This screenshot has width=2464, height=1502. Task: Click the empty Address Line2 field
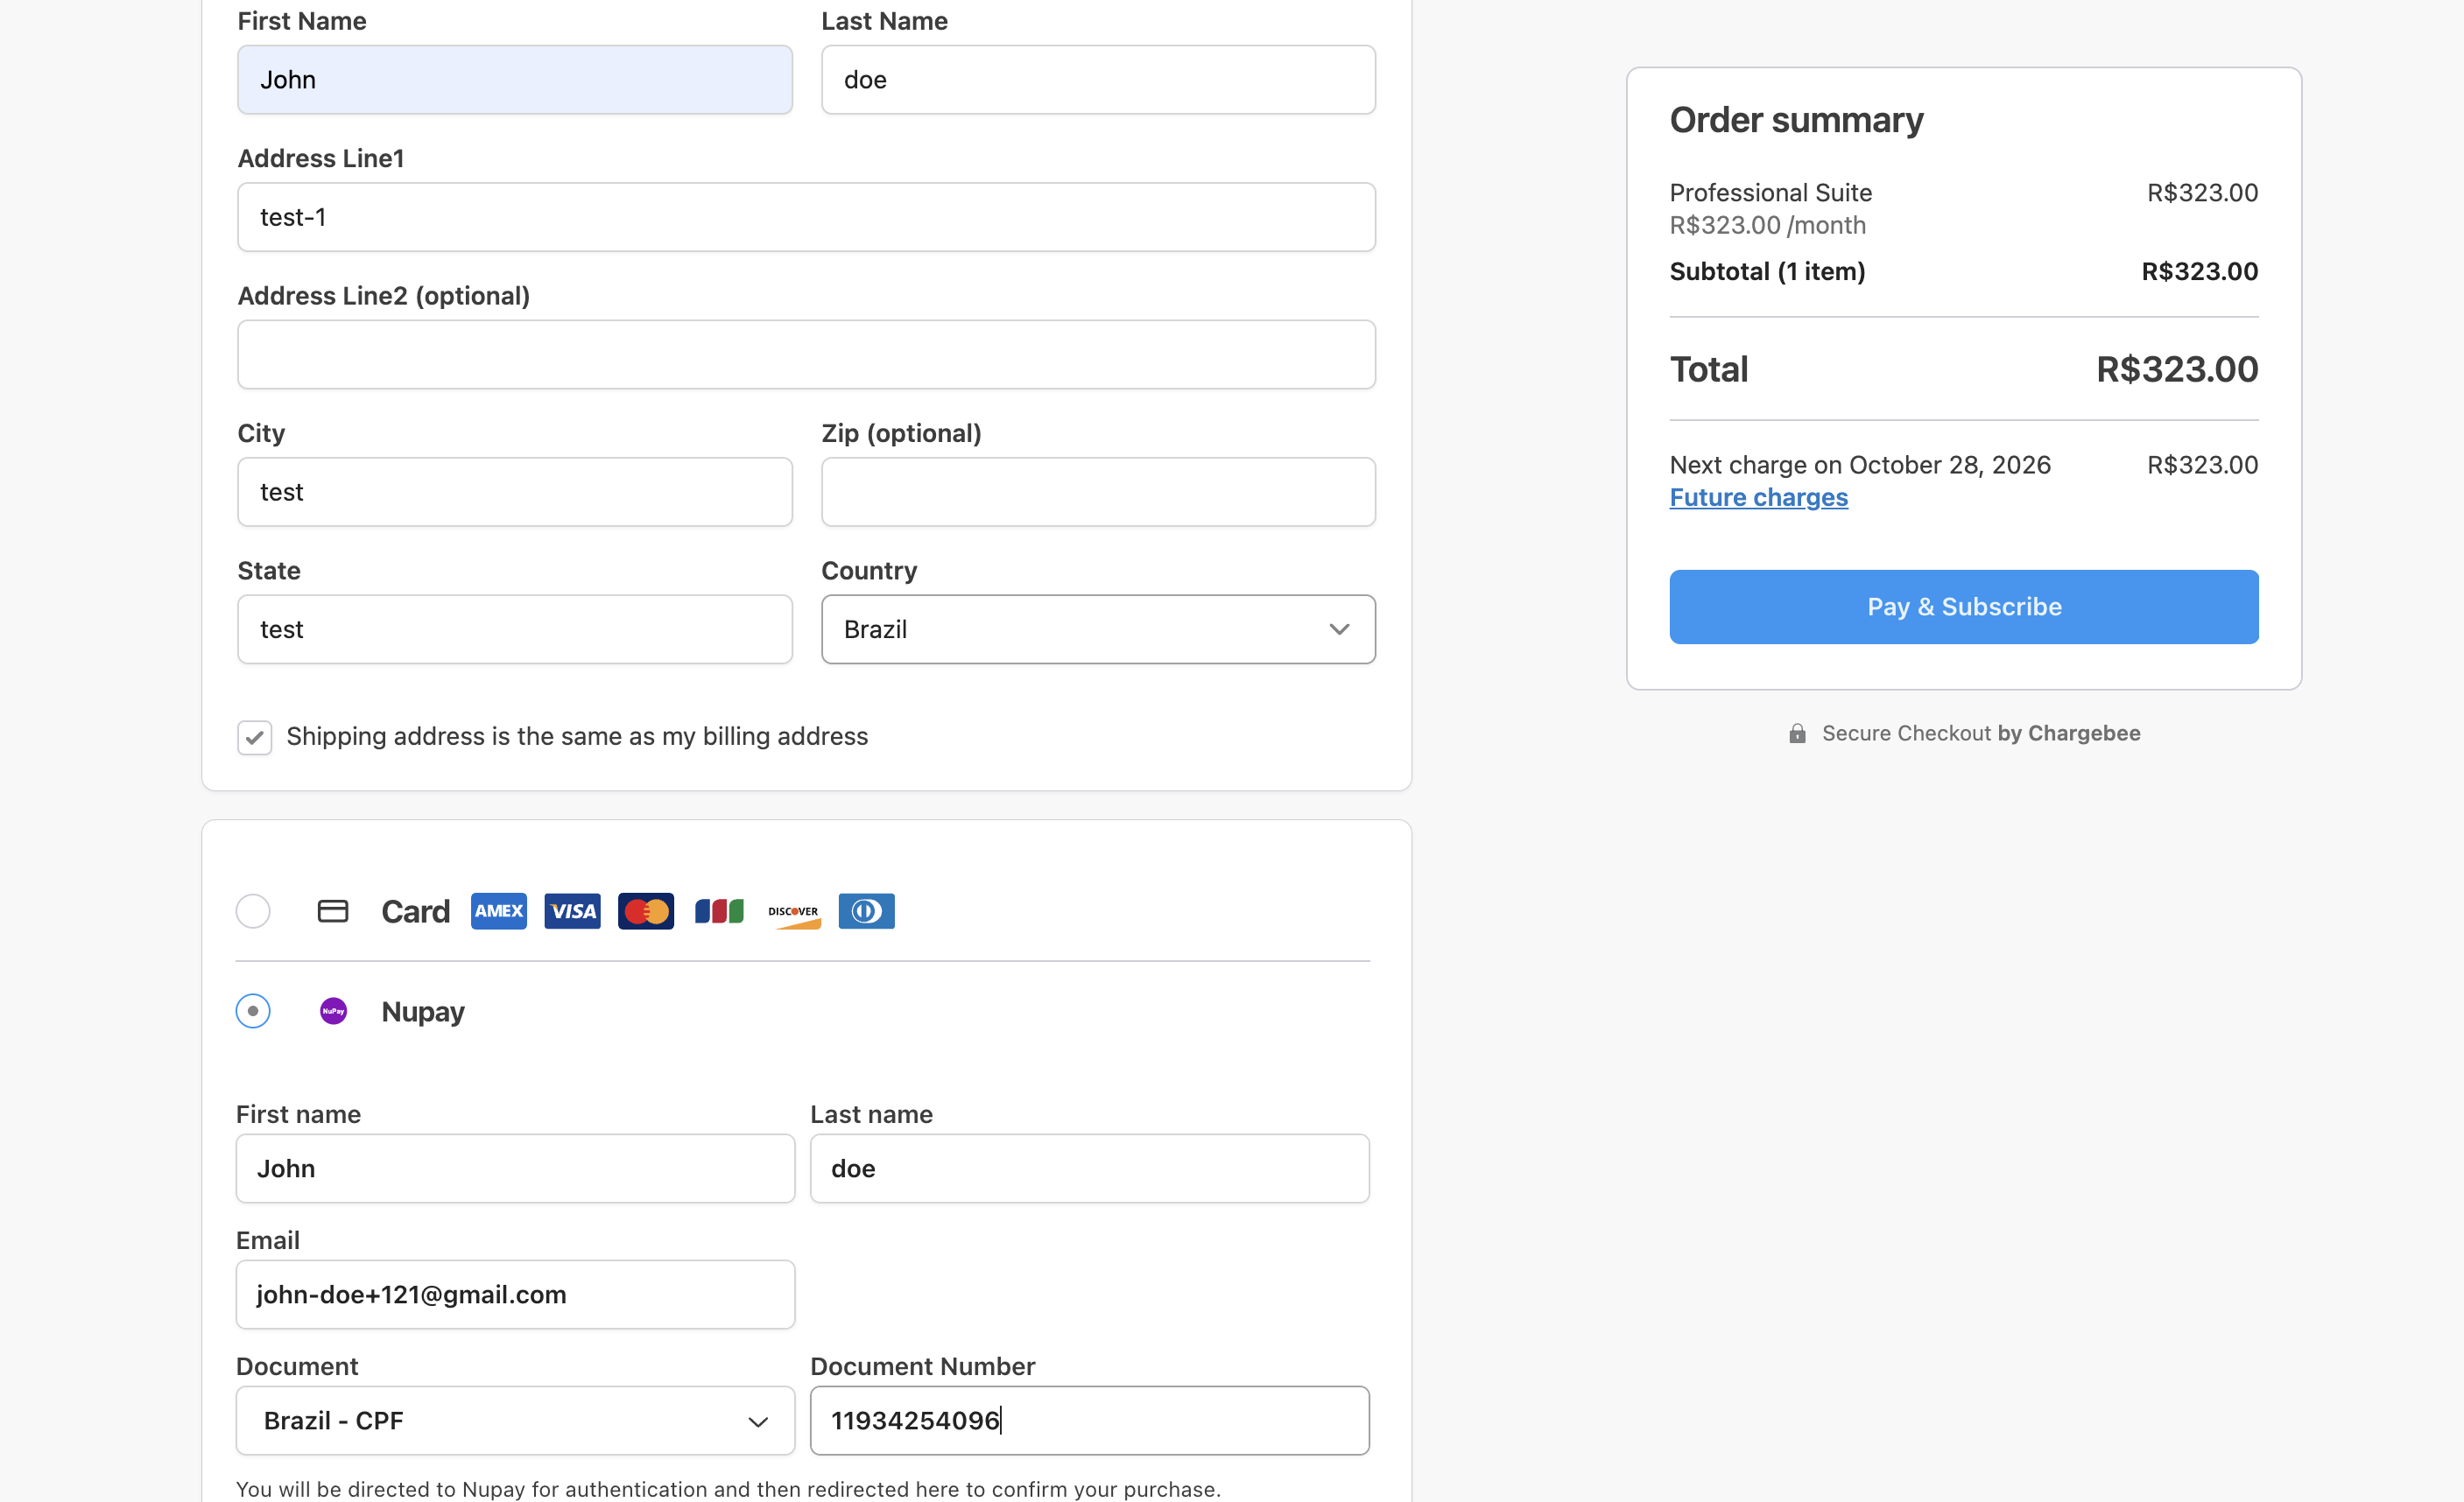(806, 354)
